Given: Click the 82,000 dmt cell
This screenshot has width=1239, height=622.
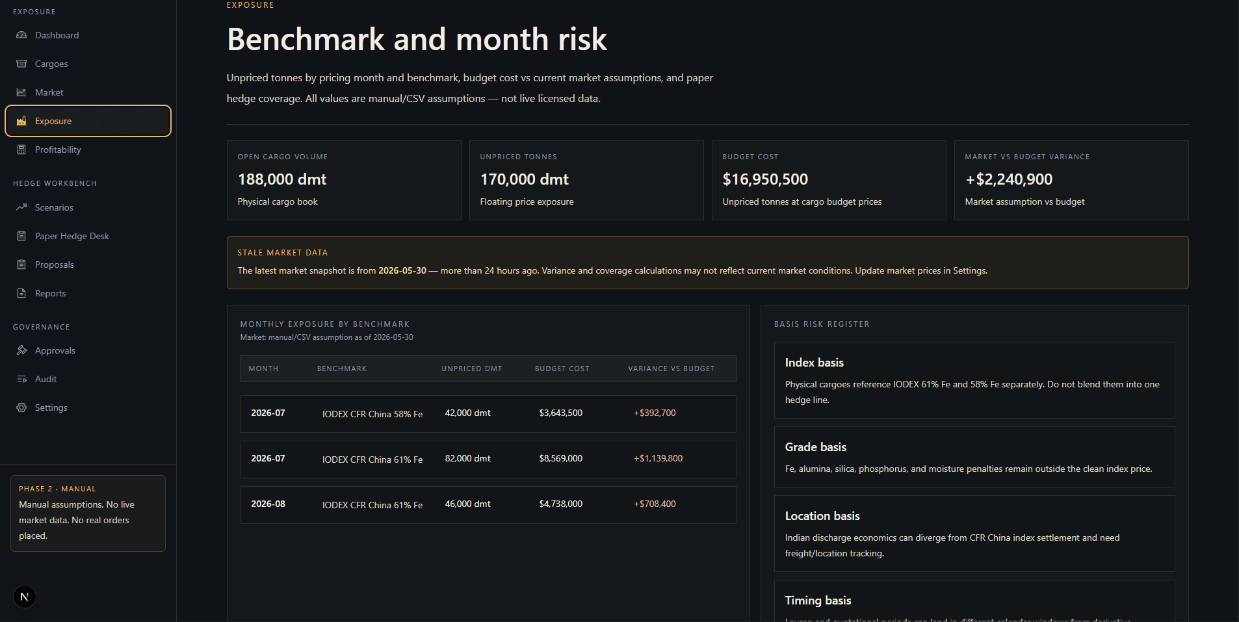Looking at the screenshot, I should pos(468,458).
